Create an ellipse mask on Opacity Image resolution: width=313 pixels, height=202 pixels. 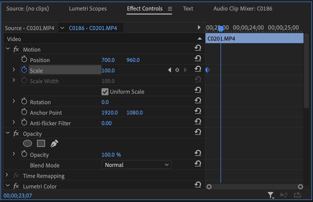[27, 143]
